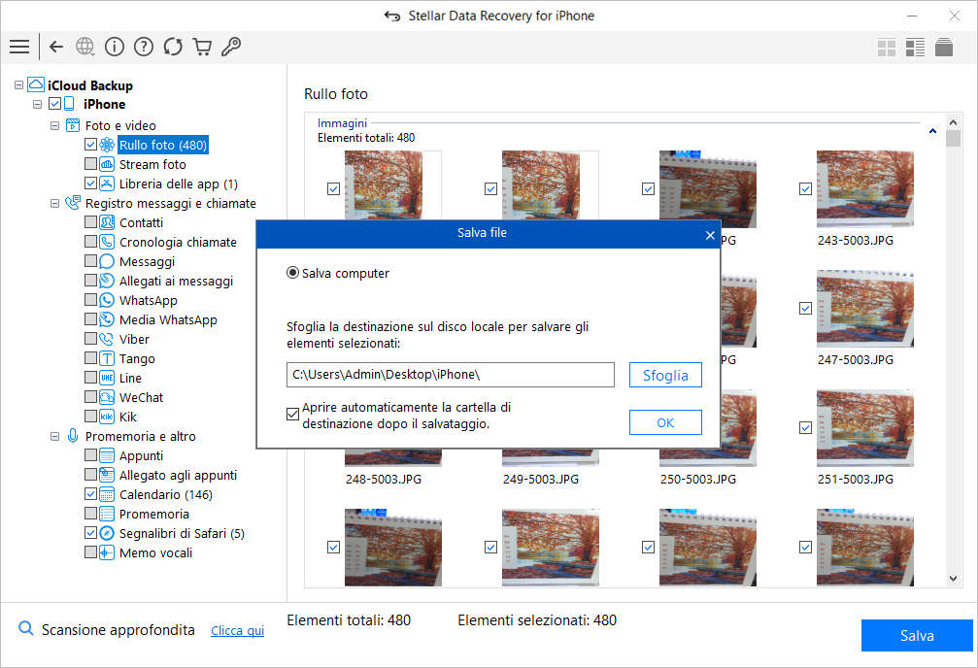Click the destination path input field
978x668 pixels.
(x=451, y=375)
